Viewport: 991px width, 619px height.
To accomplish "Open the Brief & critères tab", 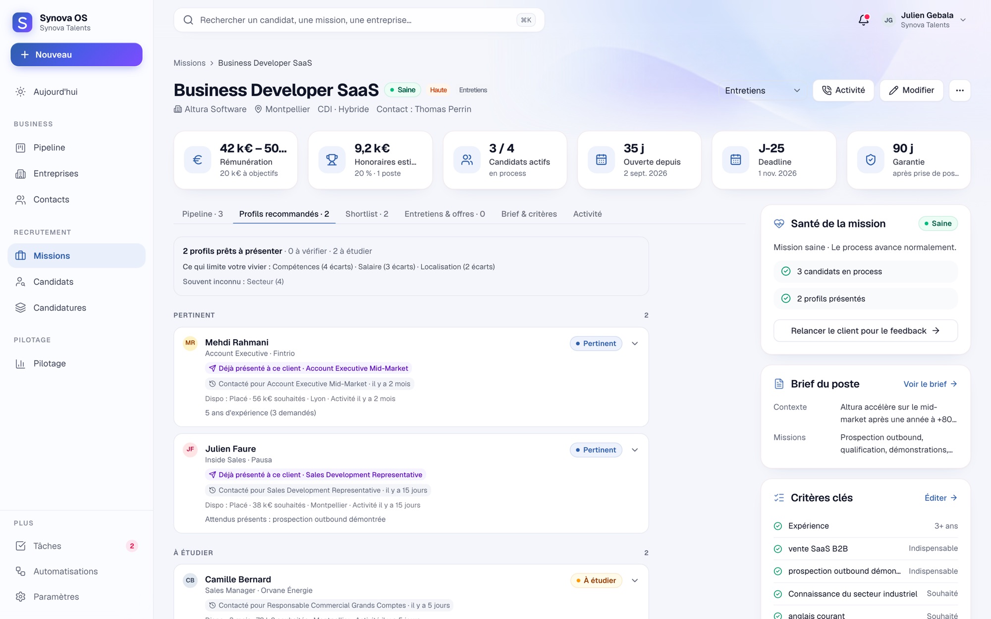I will pyautogui.click(x=529, y=214).
